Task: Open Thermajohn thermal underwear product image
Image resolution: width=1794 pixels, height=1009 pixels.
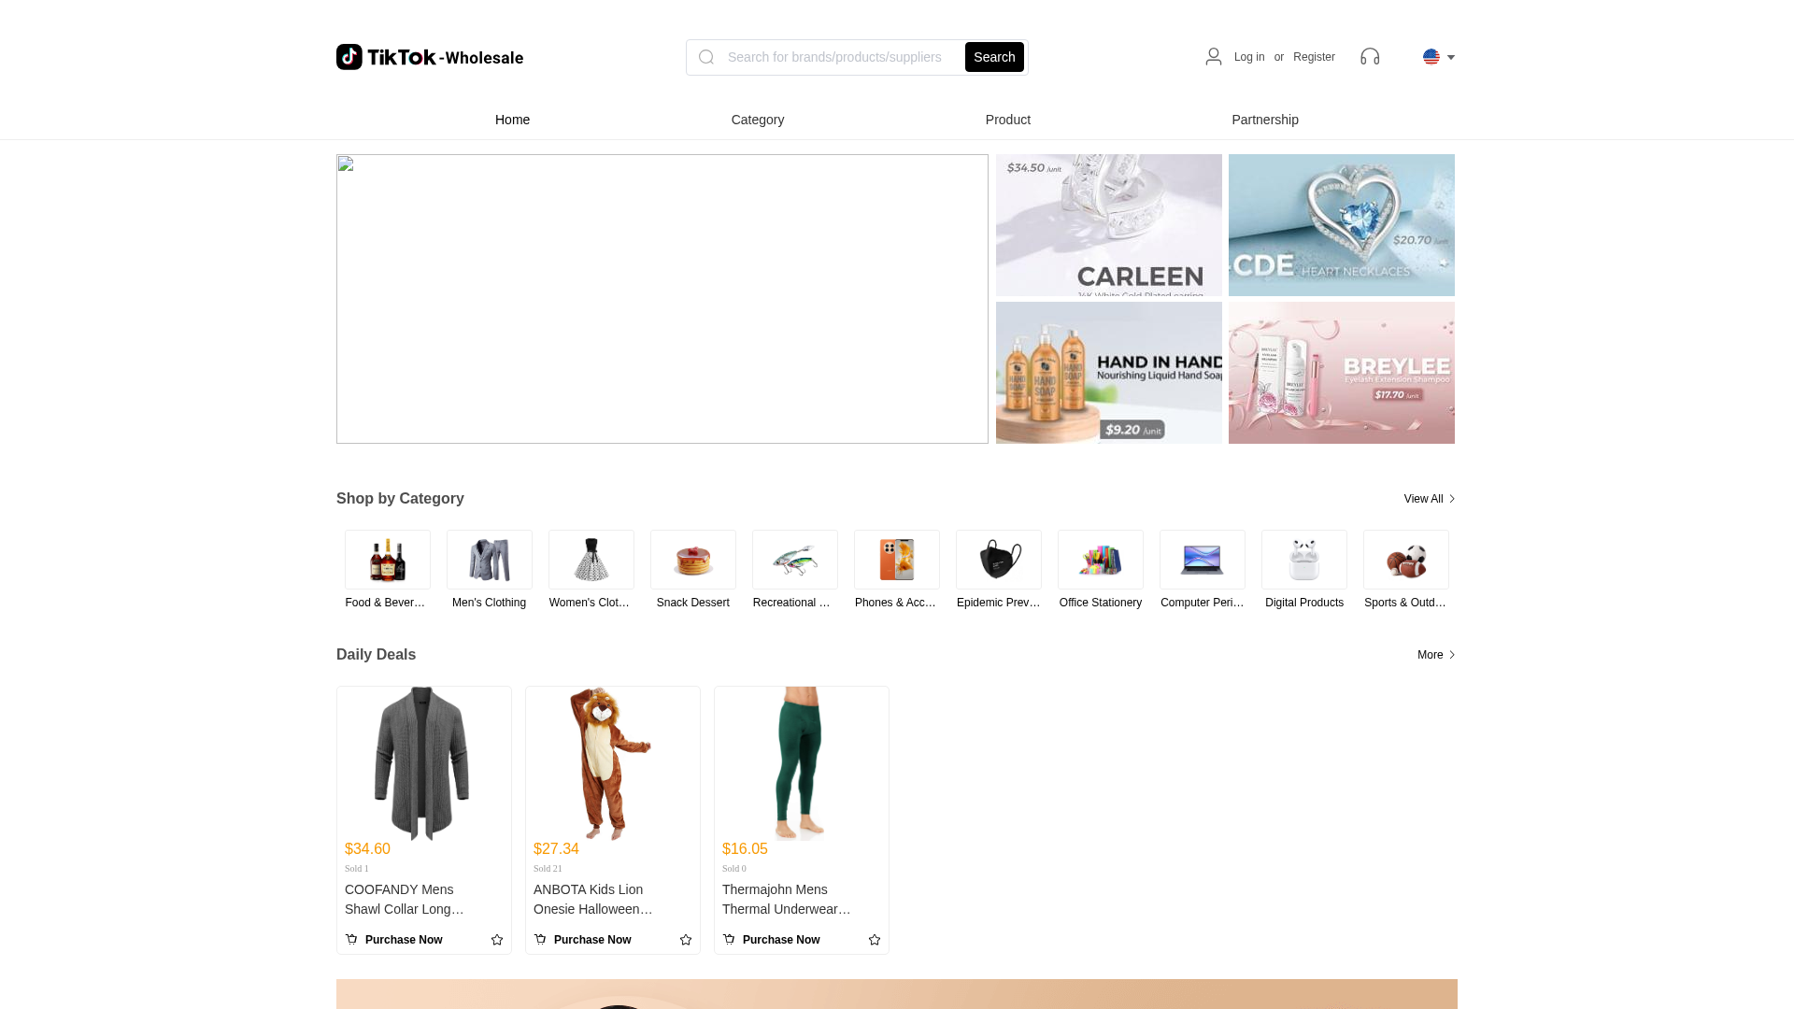Action: tap(800, 763)
